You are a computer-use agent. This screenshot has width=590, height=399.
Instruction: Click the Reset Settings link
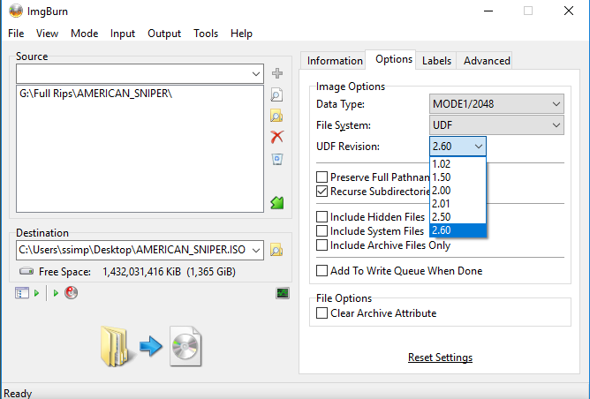tap(440, 358)
